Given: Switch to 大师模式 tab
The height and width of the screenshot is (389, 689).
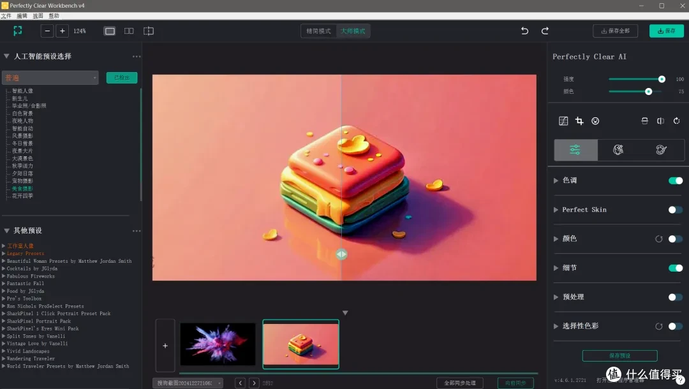Looking at the screenshot, I should click(353, 31).
